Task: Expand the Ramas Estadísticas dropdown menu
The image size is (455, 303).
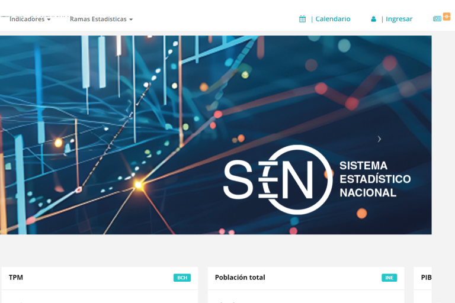Action: click(x=101, y=19)
